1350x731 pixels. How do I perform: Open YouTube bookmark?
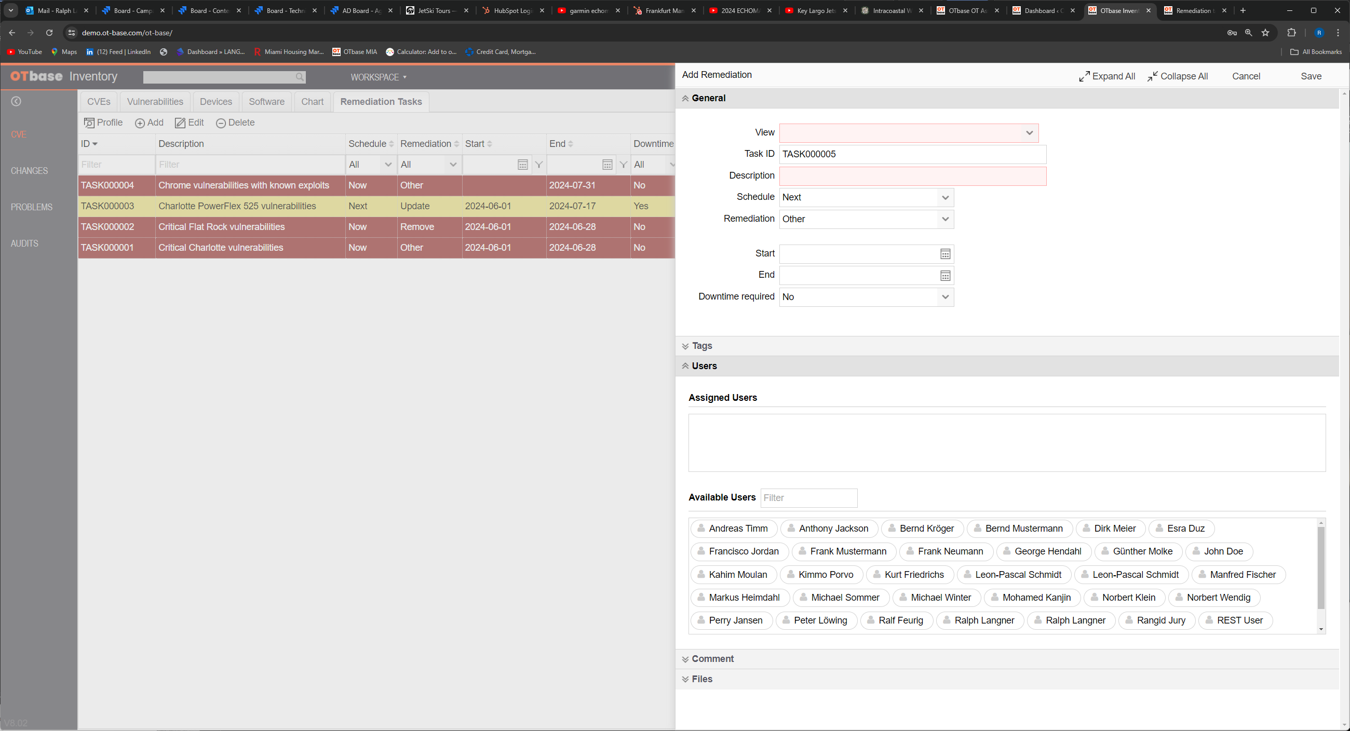pyautogui.click(x=24, y=52)
